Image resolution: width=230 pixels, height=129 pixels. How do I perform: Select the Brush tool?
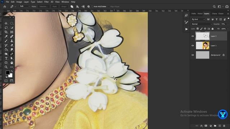coord(6,41)
